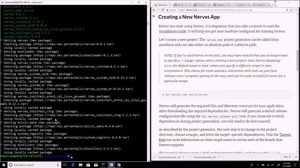This screenshot has width=300, height=168.
Task: Close the Getting Started tab
Action: coord(170,5)
